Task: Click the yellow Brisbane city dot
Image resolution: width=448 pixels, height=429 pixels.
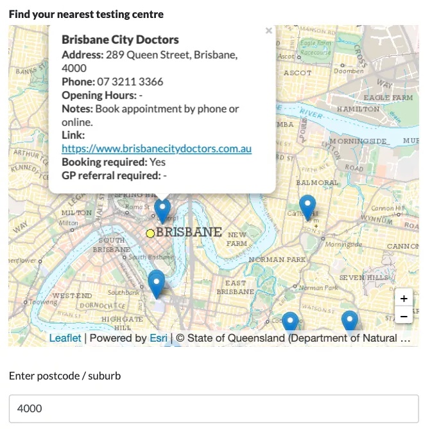Action: 150,233
